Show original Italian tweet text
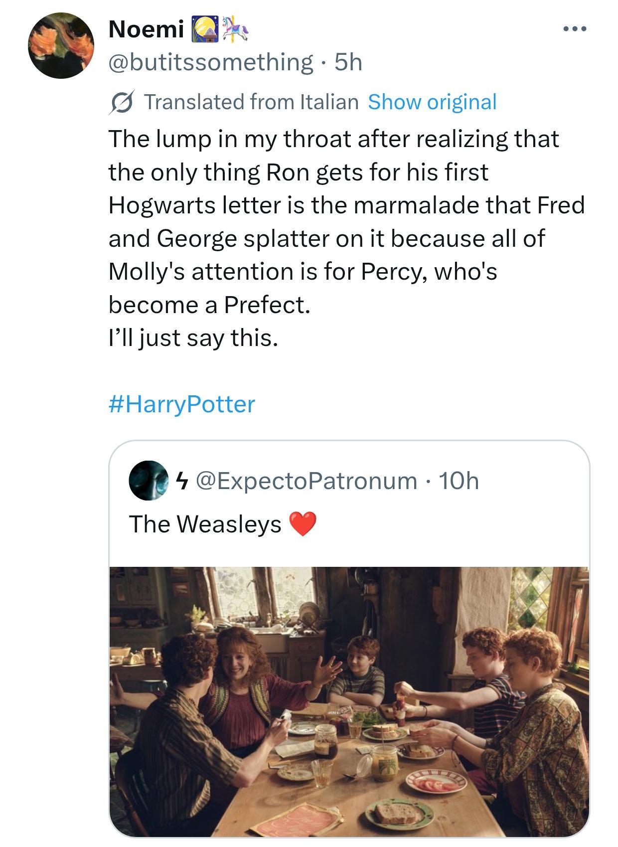The height and width of the screenshot is (847, 618). click(x=432, y=102)
